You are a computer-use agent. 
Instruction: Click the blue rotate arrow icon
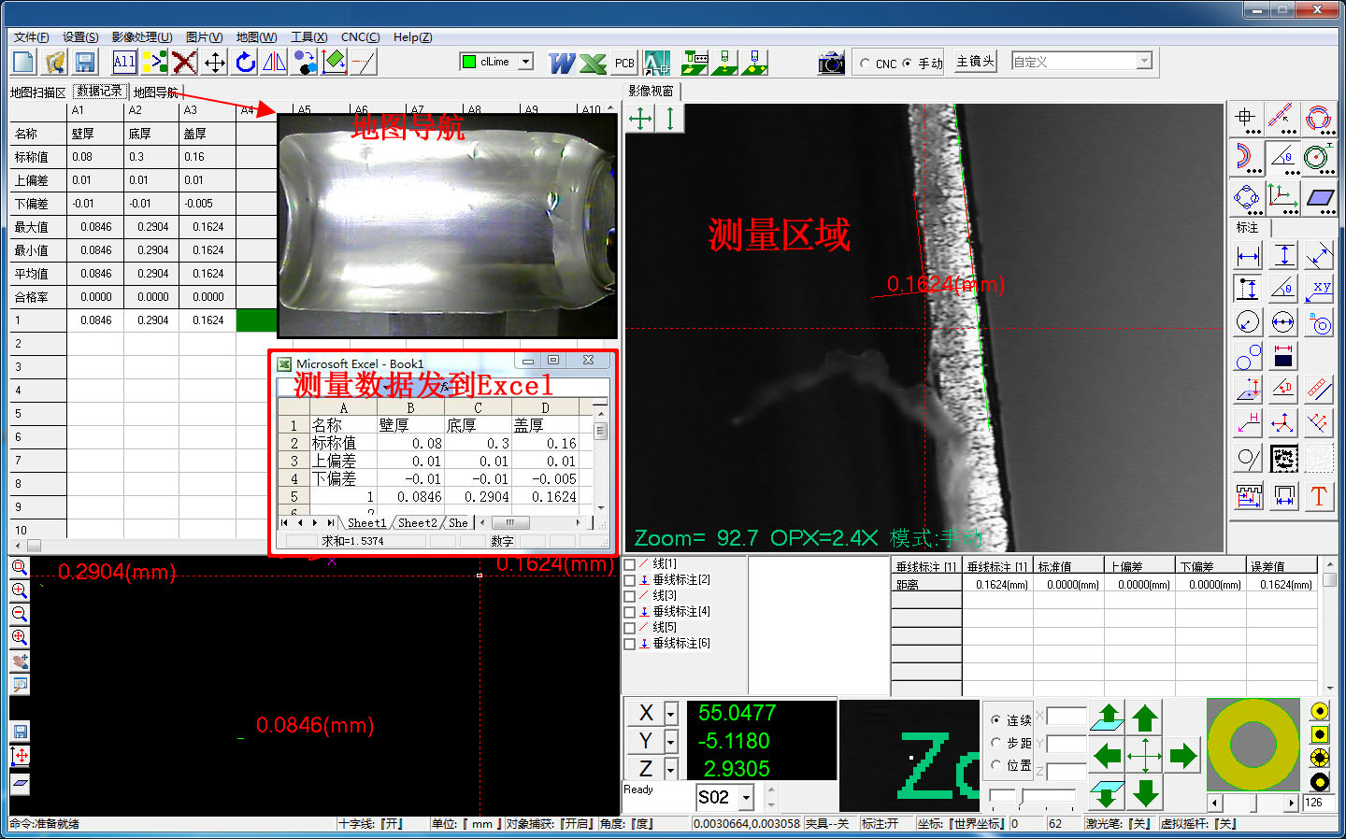pos(245,63)
